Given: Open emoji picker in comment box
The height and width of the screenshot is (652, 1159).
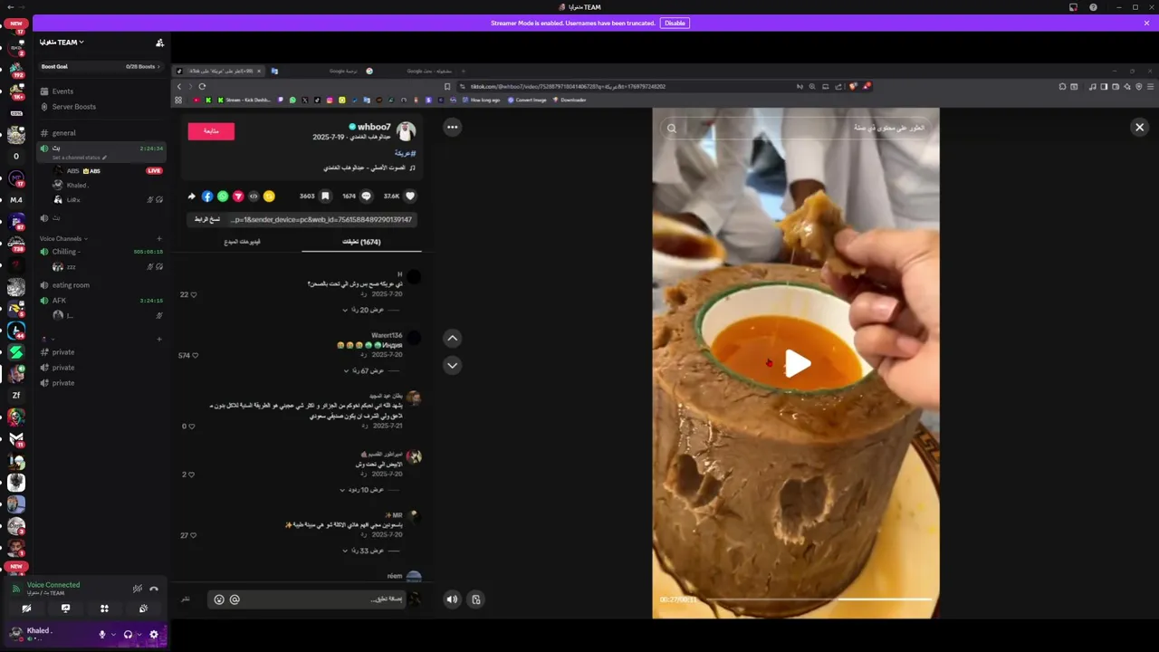Looking at the screenshot, I should pos(219,599).
